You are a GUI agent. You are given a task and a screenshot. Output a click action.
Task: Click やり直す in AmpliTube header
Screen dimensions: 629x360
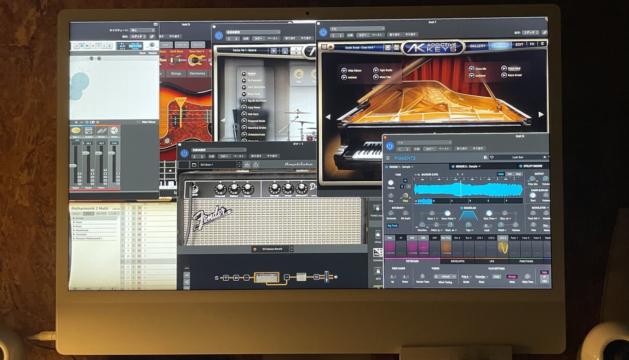click(x=272, y=156)
